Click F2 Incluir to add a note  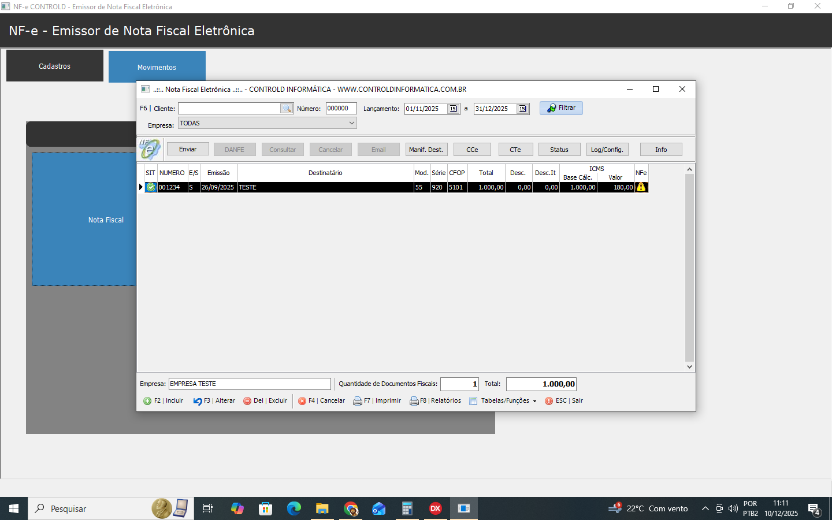click(x=163, y=401)
